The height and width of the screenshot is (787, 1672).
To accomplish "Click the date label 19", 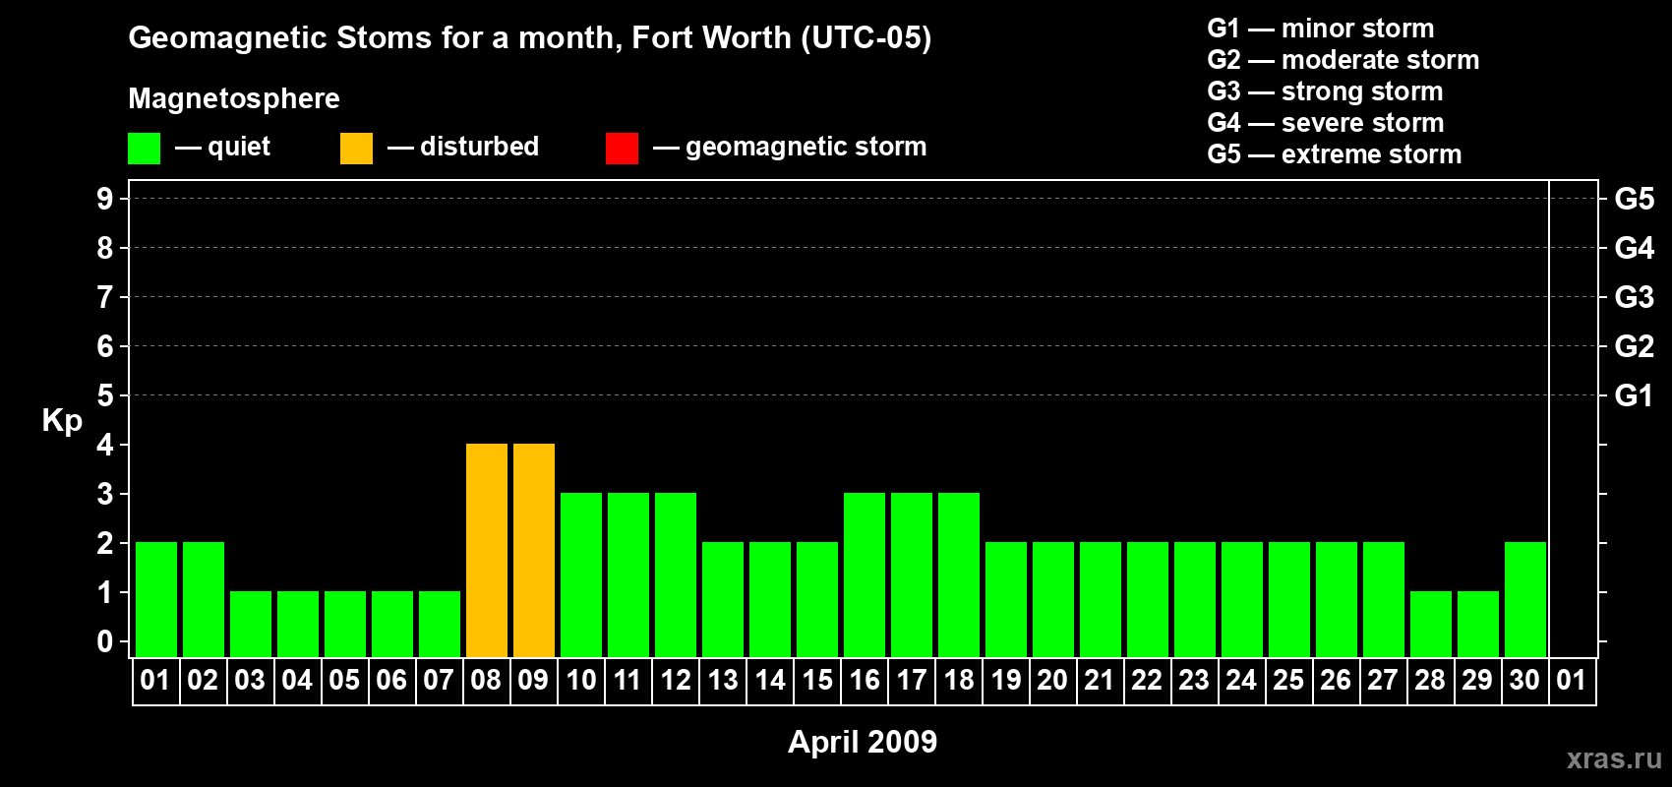I will point(1005,680).
